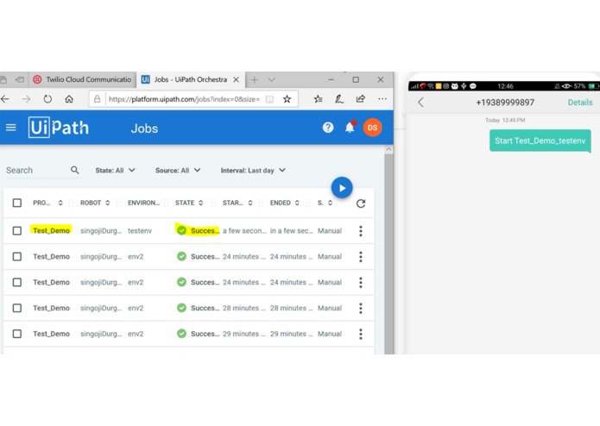Tap the Start Test_Demo_testenv message bubble

[x=540, y=141]
